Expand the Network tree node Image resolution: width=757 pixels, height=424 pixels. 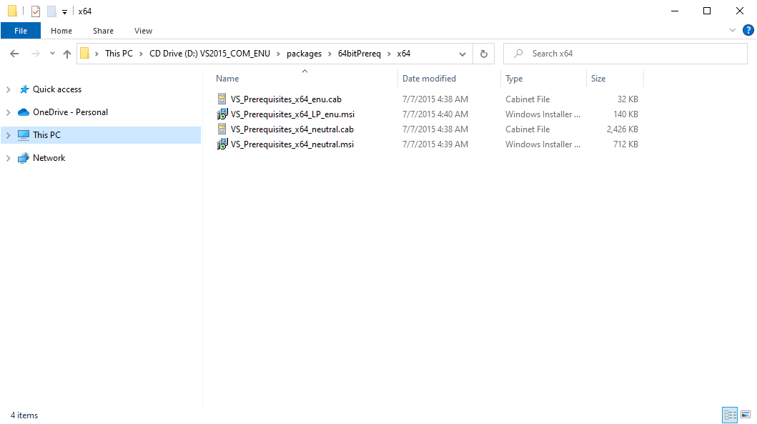coord(8,158)
